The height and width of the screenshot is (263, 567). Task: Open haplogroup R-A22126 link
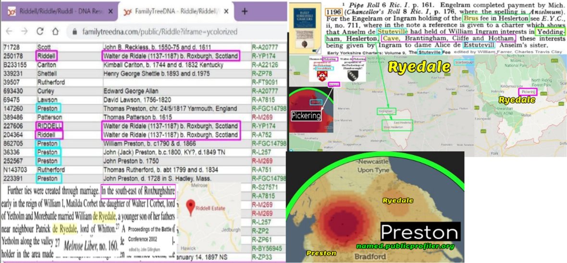click(265, 65)
